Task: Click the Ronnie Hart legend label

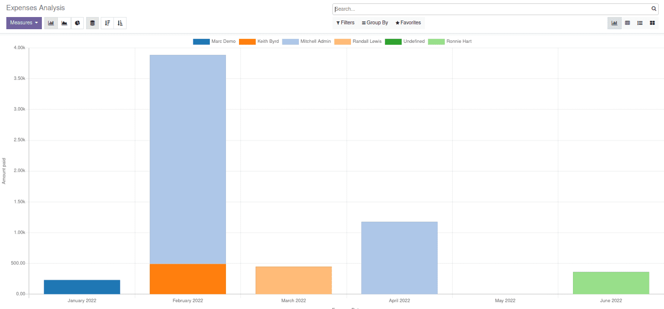Action: pyautogui.click(x=459, y=41)
